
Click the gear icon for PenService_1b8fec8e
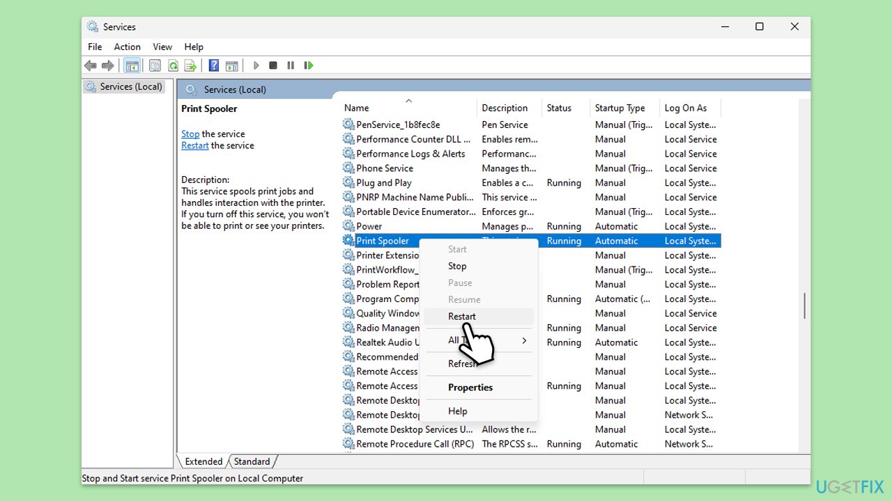(x=348, y=125)
